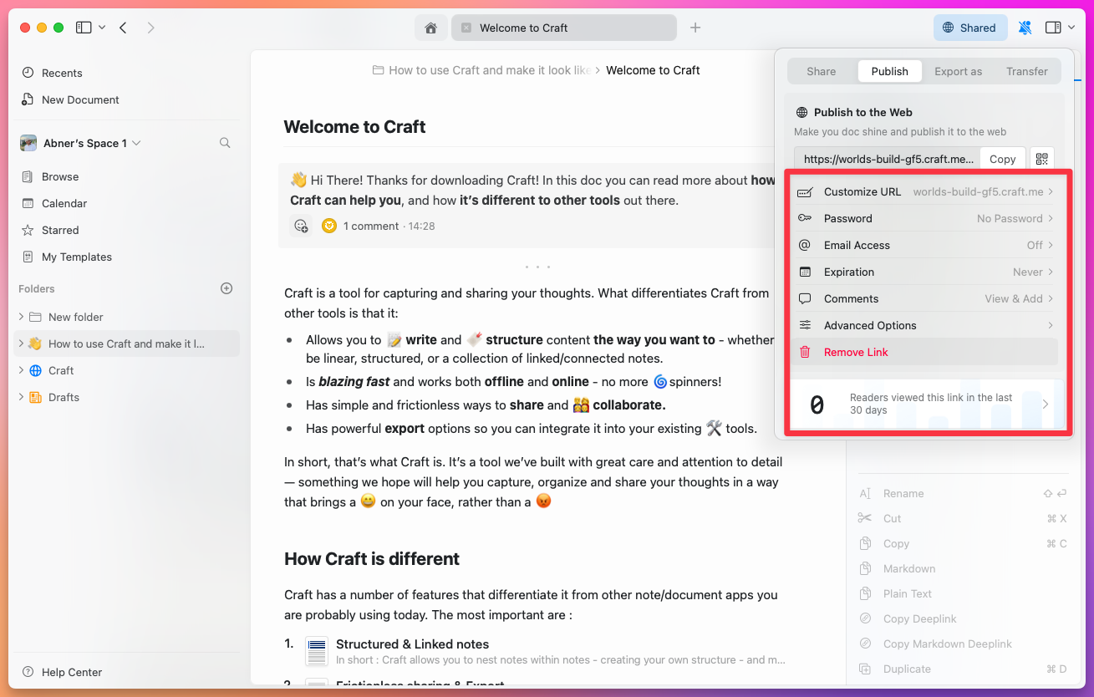Expand the Drafts folder
The height and width of the screenshot is (697, 1094).
click(21, 397)
